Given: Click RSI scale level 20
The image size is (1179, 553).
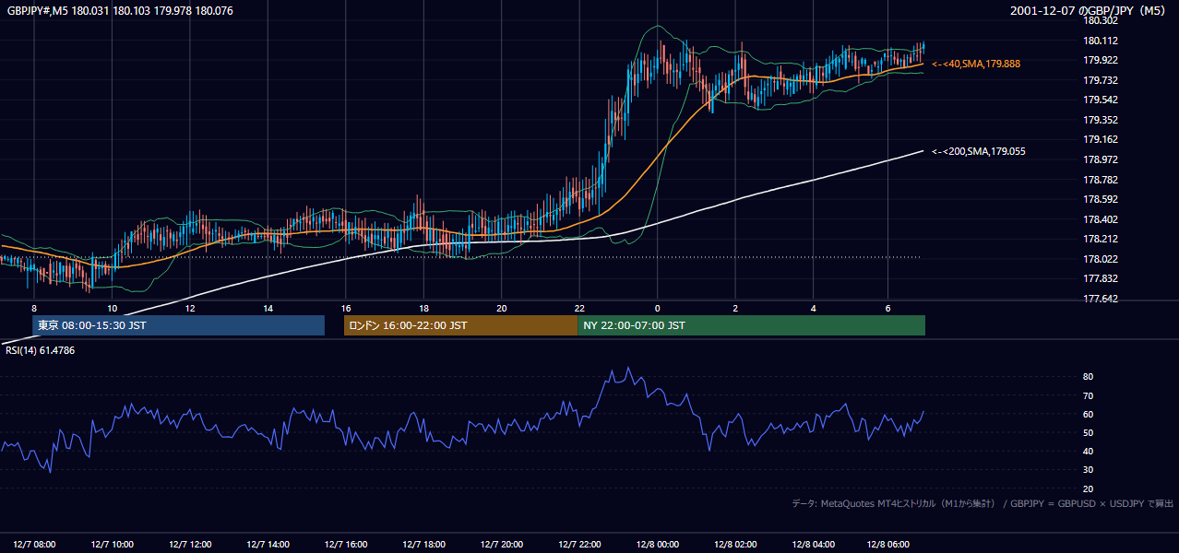Looking at the screenshot, I should tap(1088, 488).
